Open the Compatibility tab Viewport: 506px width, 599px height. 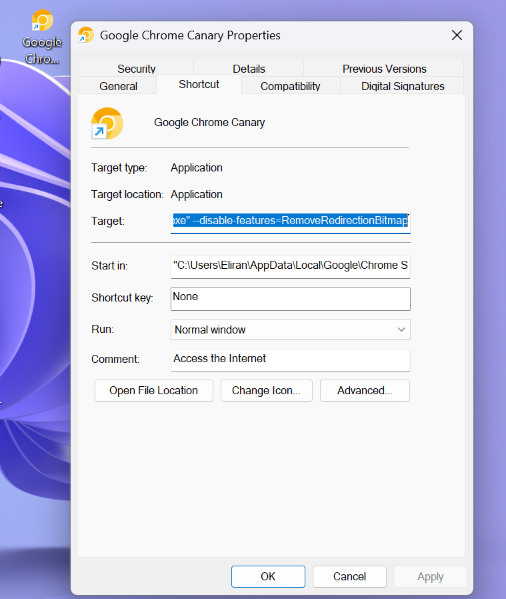(290, 86)
